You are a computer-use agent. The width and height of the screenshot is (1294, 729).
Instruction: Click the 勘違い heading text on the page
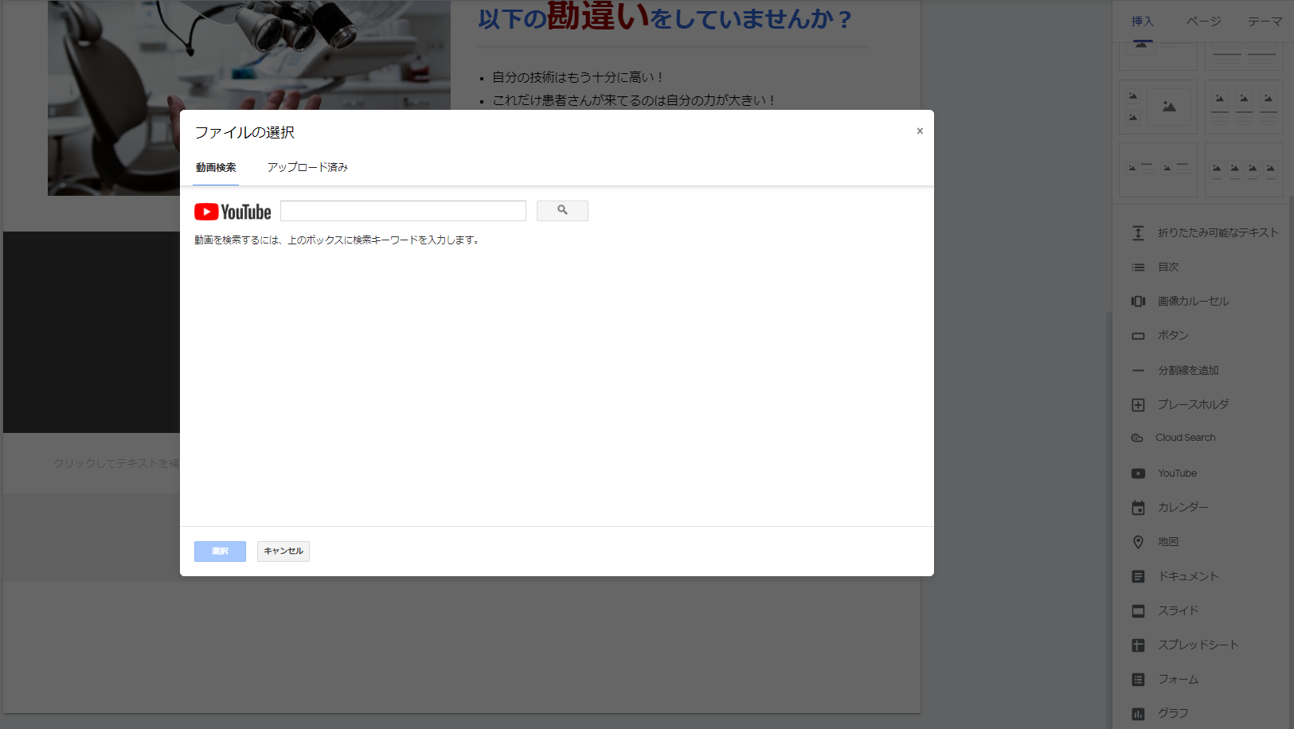(x=598, y=16)
